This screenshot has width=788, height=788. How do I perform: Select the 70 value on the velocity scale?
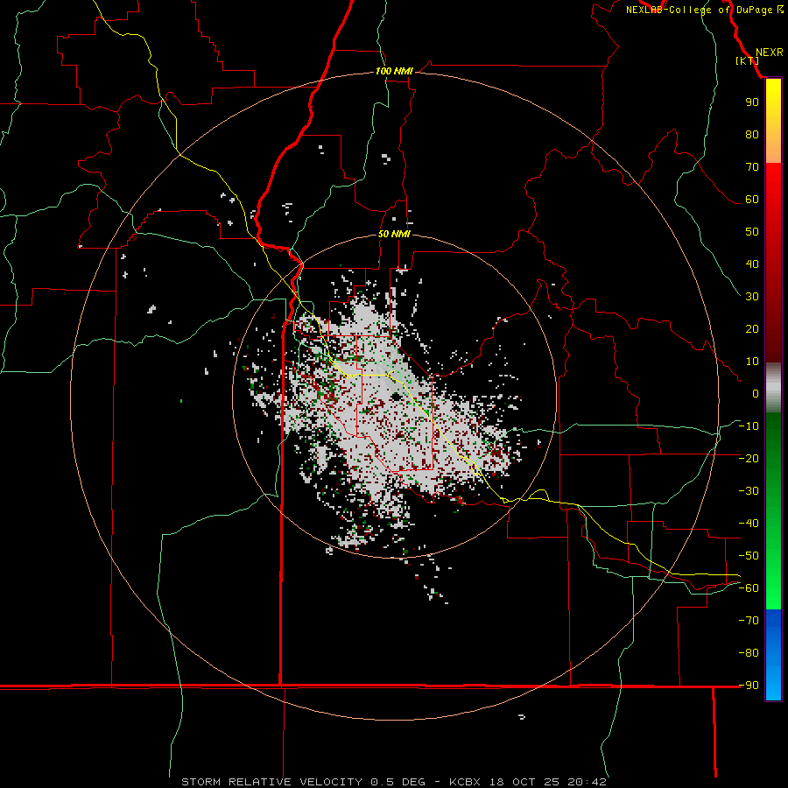pos(752,167)
